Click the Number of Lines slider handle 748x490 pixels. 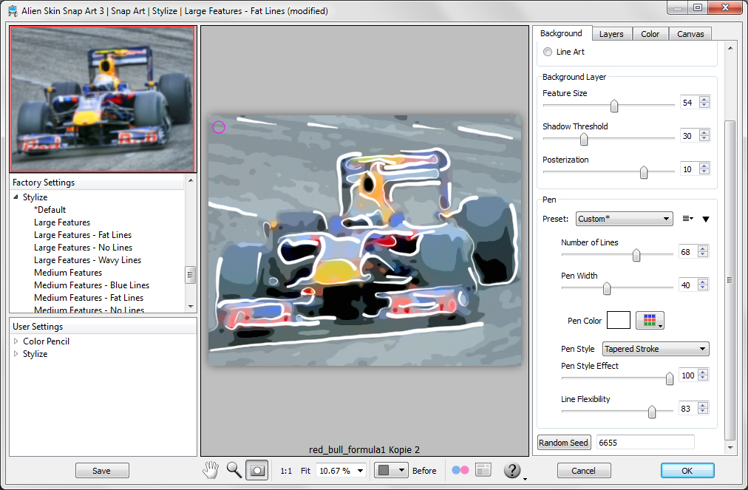(x=636, y=255)
